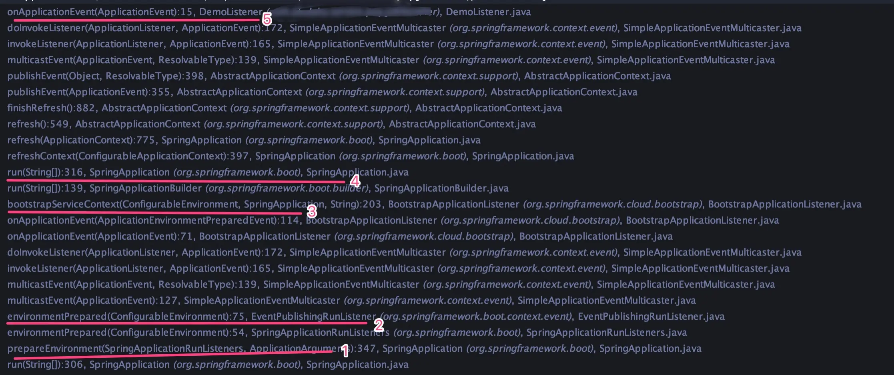Select refresh(ApplicationContext):775 SpringApplication frame

(244, 140)
